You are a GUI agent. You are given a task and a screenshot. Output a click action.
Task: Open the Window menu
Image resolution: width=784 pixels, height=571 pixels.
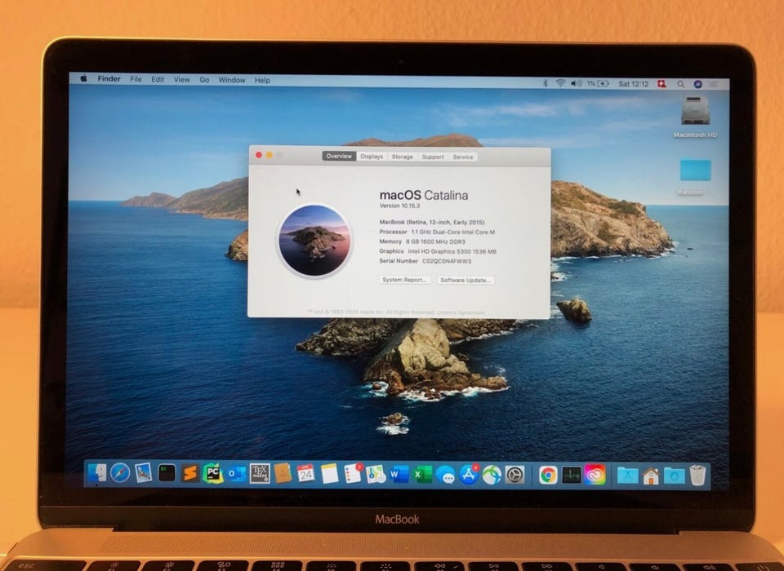click(x=231, y=80)
